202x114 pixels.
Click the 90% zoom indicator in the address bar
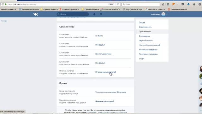111,4
